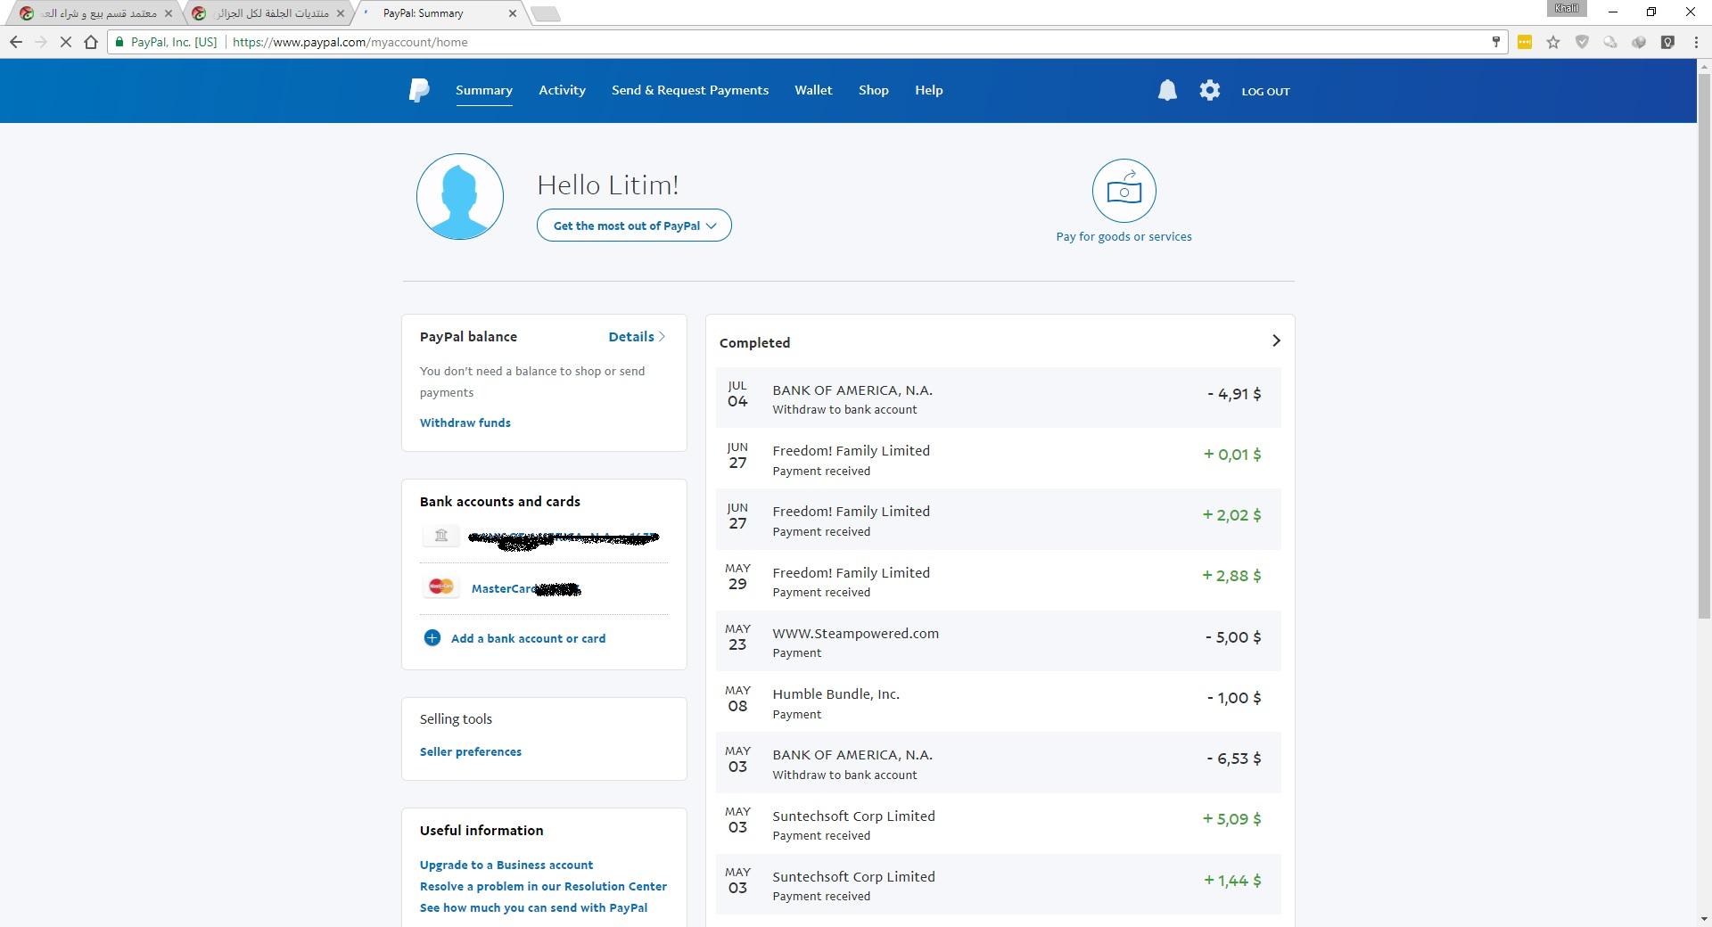Click Upgrade to a Business account
This screenshot has width=1712, height=927.
tap(506, 865)
